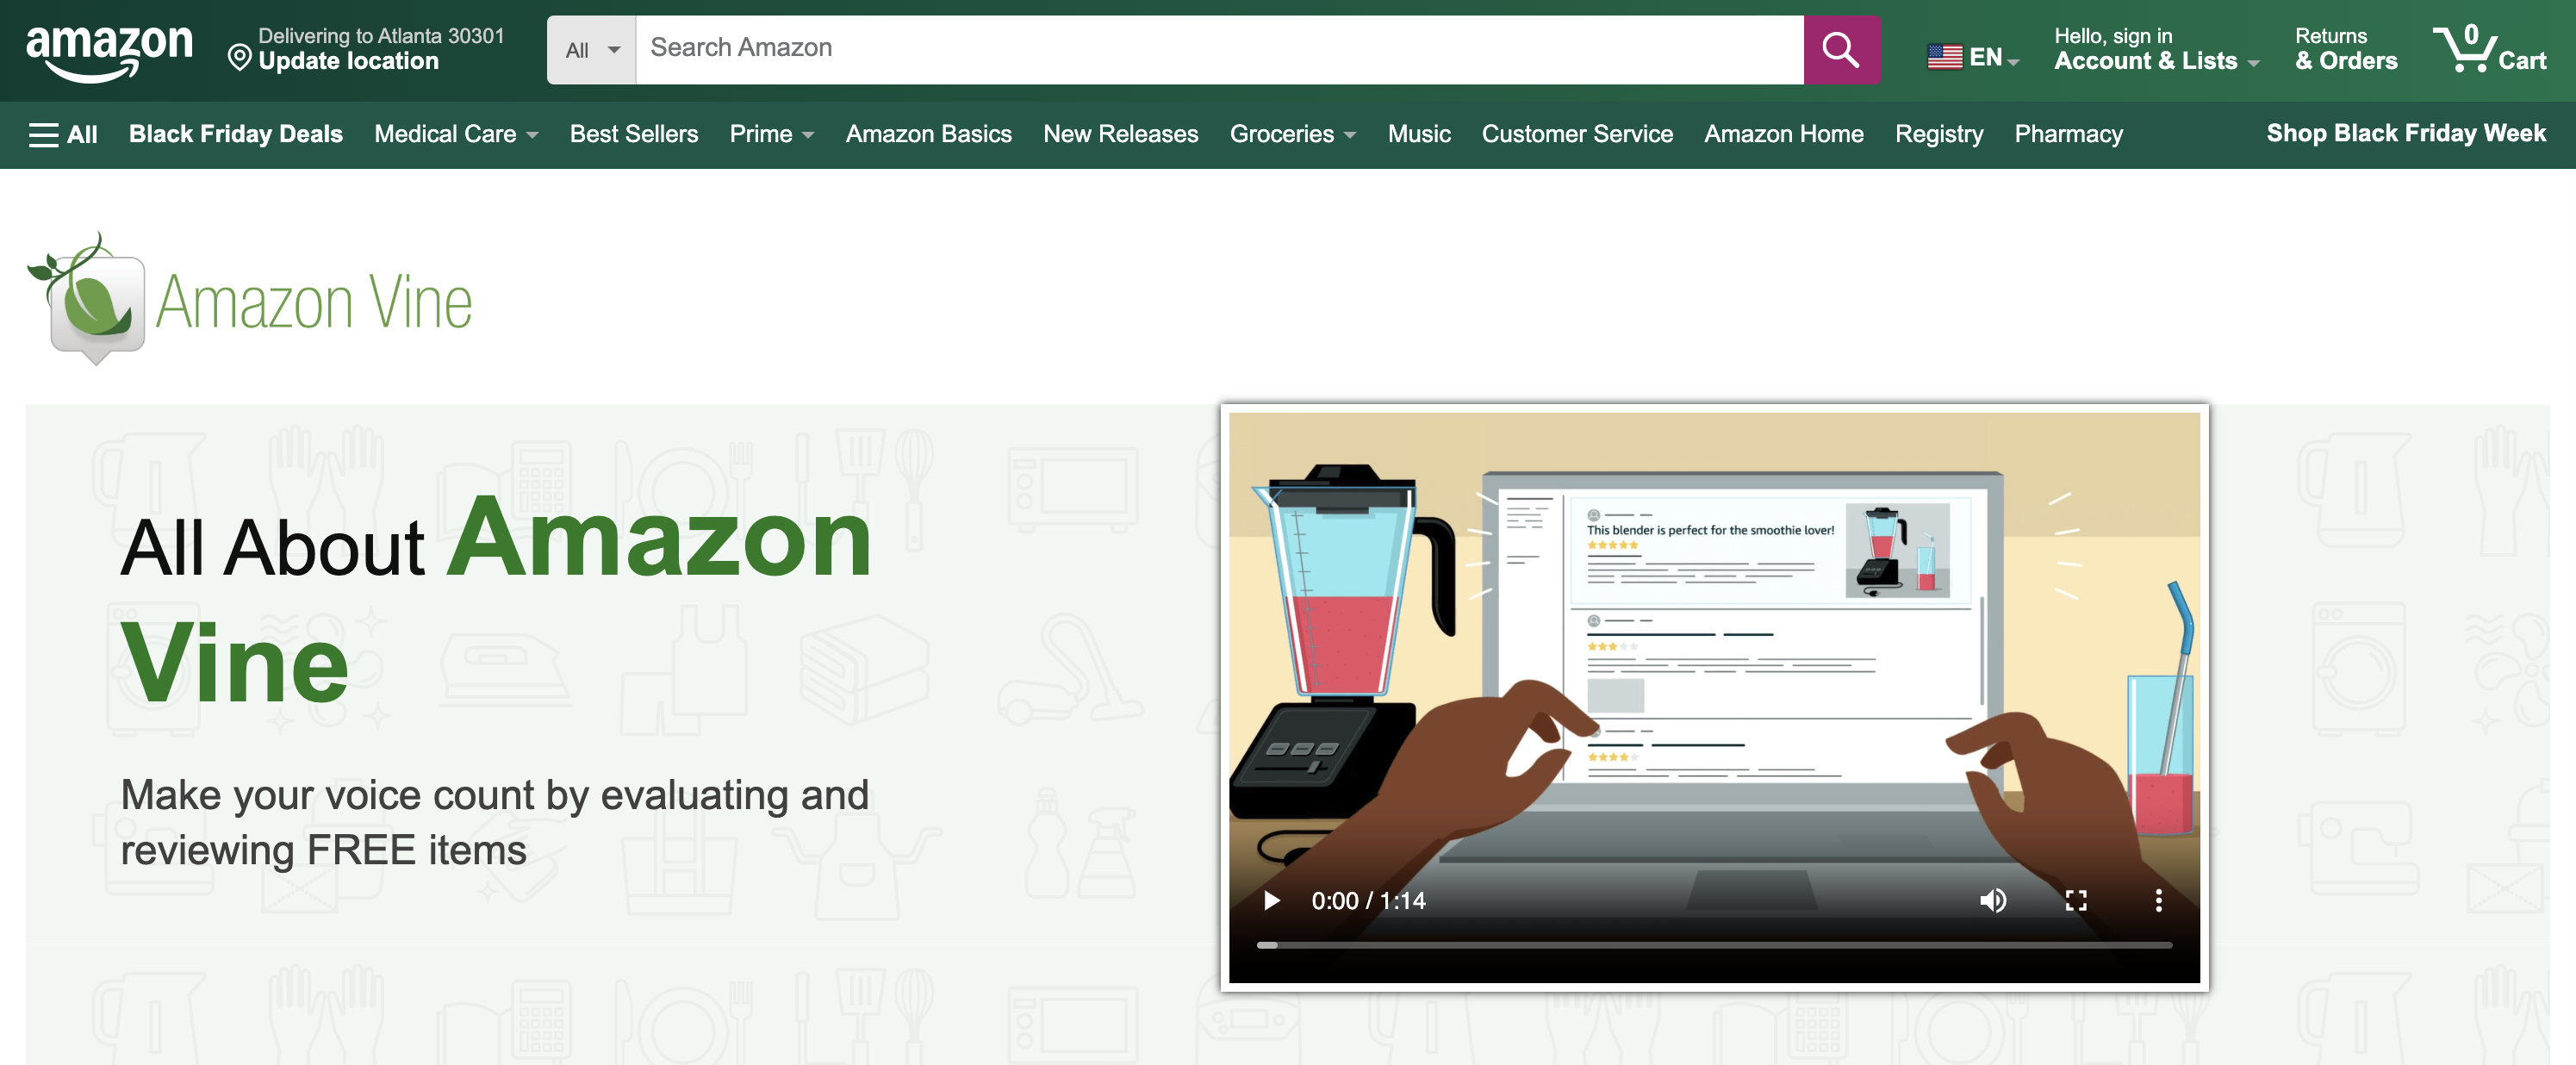Open the shopping cart icon
This screenshot has height=1065, width=2576.
click(x=2489, y=49)
